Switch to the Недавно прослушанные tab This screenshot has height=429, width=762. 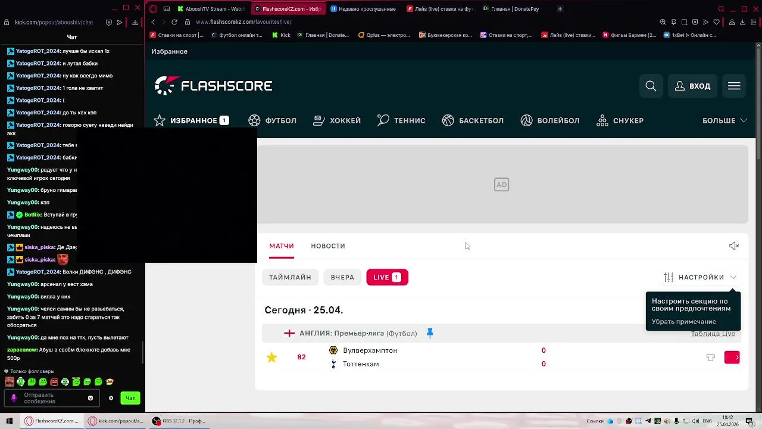pyautogui.click(x=363, y=9)
